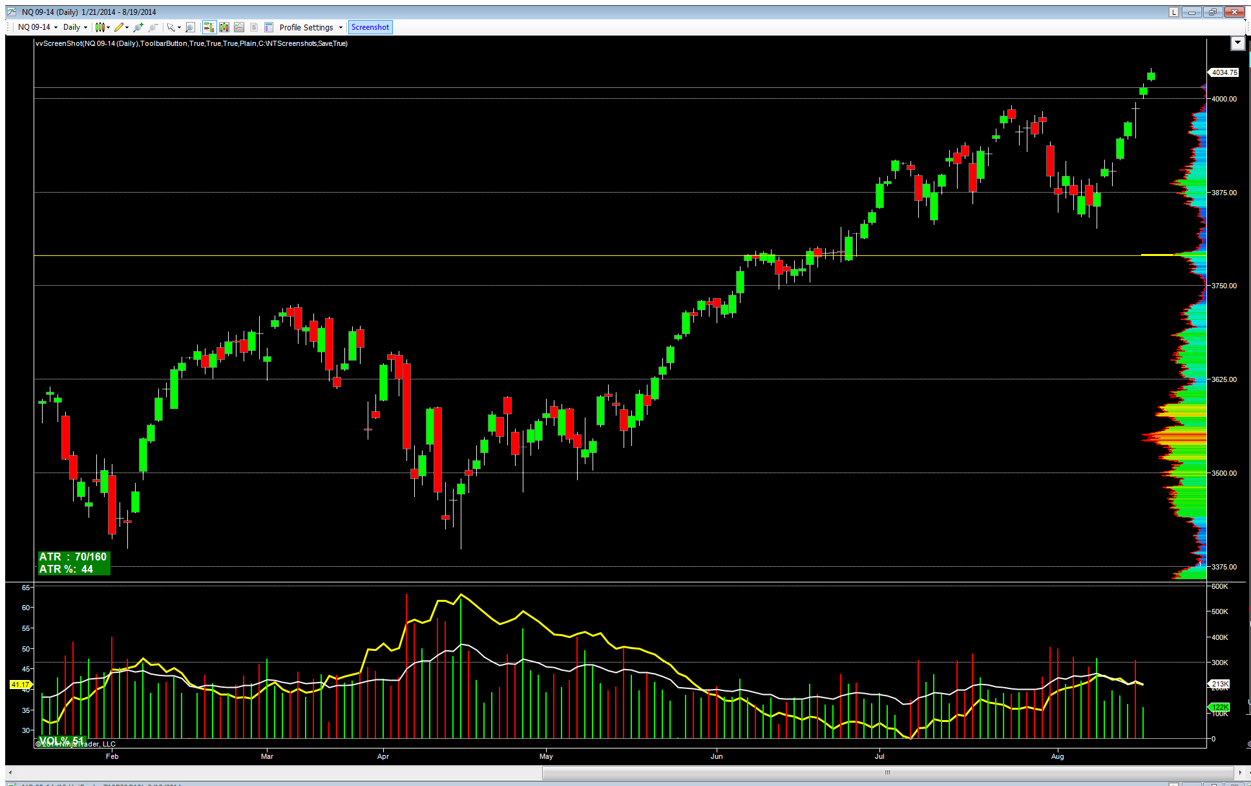Click the scrollbar right arrow
Image resolution: width=1251 pixels, height=786 pixels.
point(1239,772)
